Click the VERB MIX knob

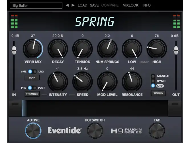[x=33, y=49]
